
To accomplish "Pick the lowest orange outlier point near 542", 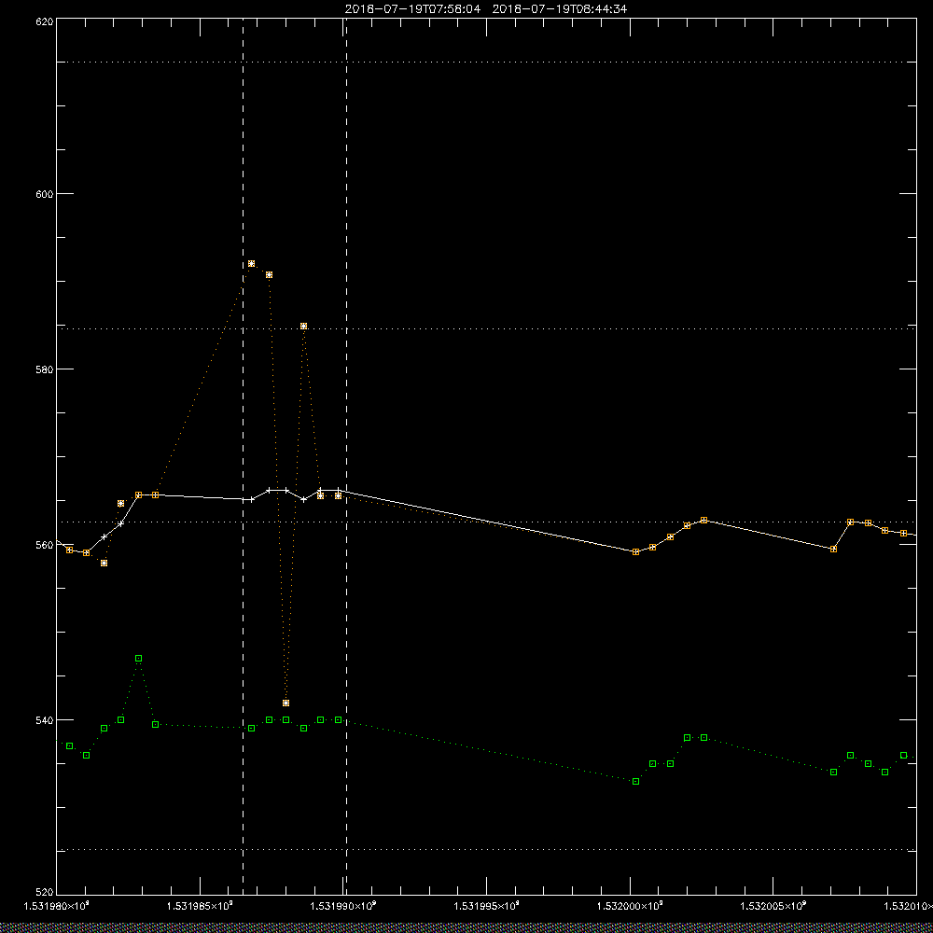I will (285, 703).
